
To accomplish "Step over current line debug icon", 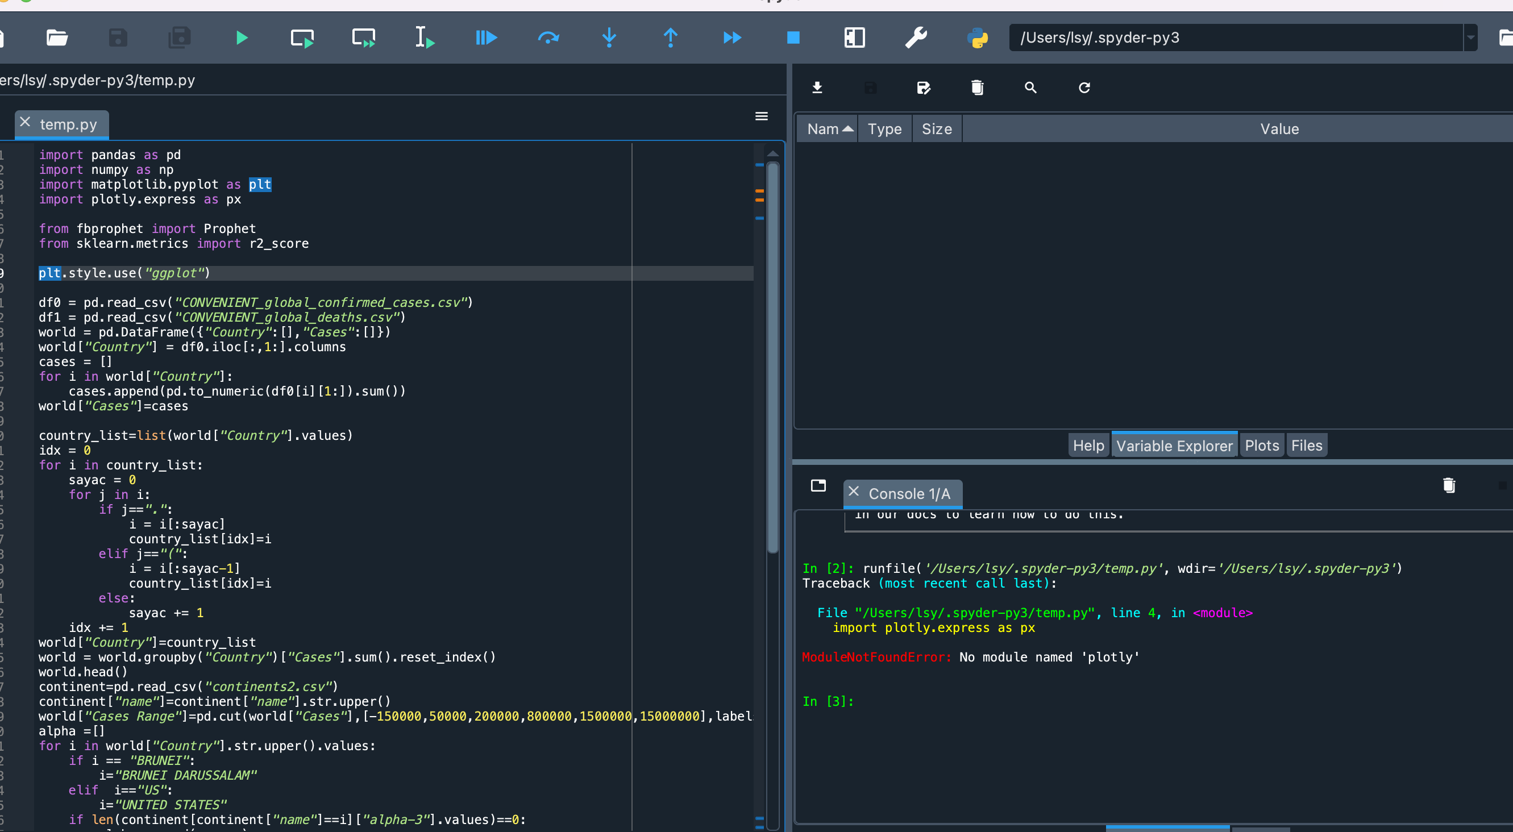I will [x=548, y=38].
